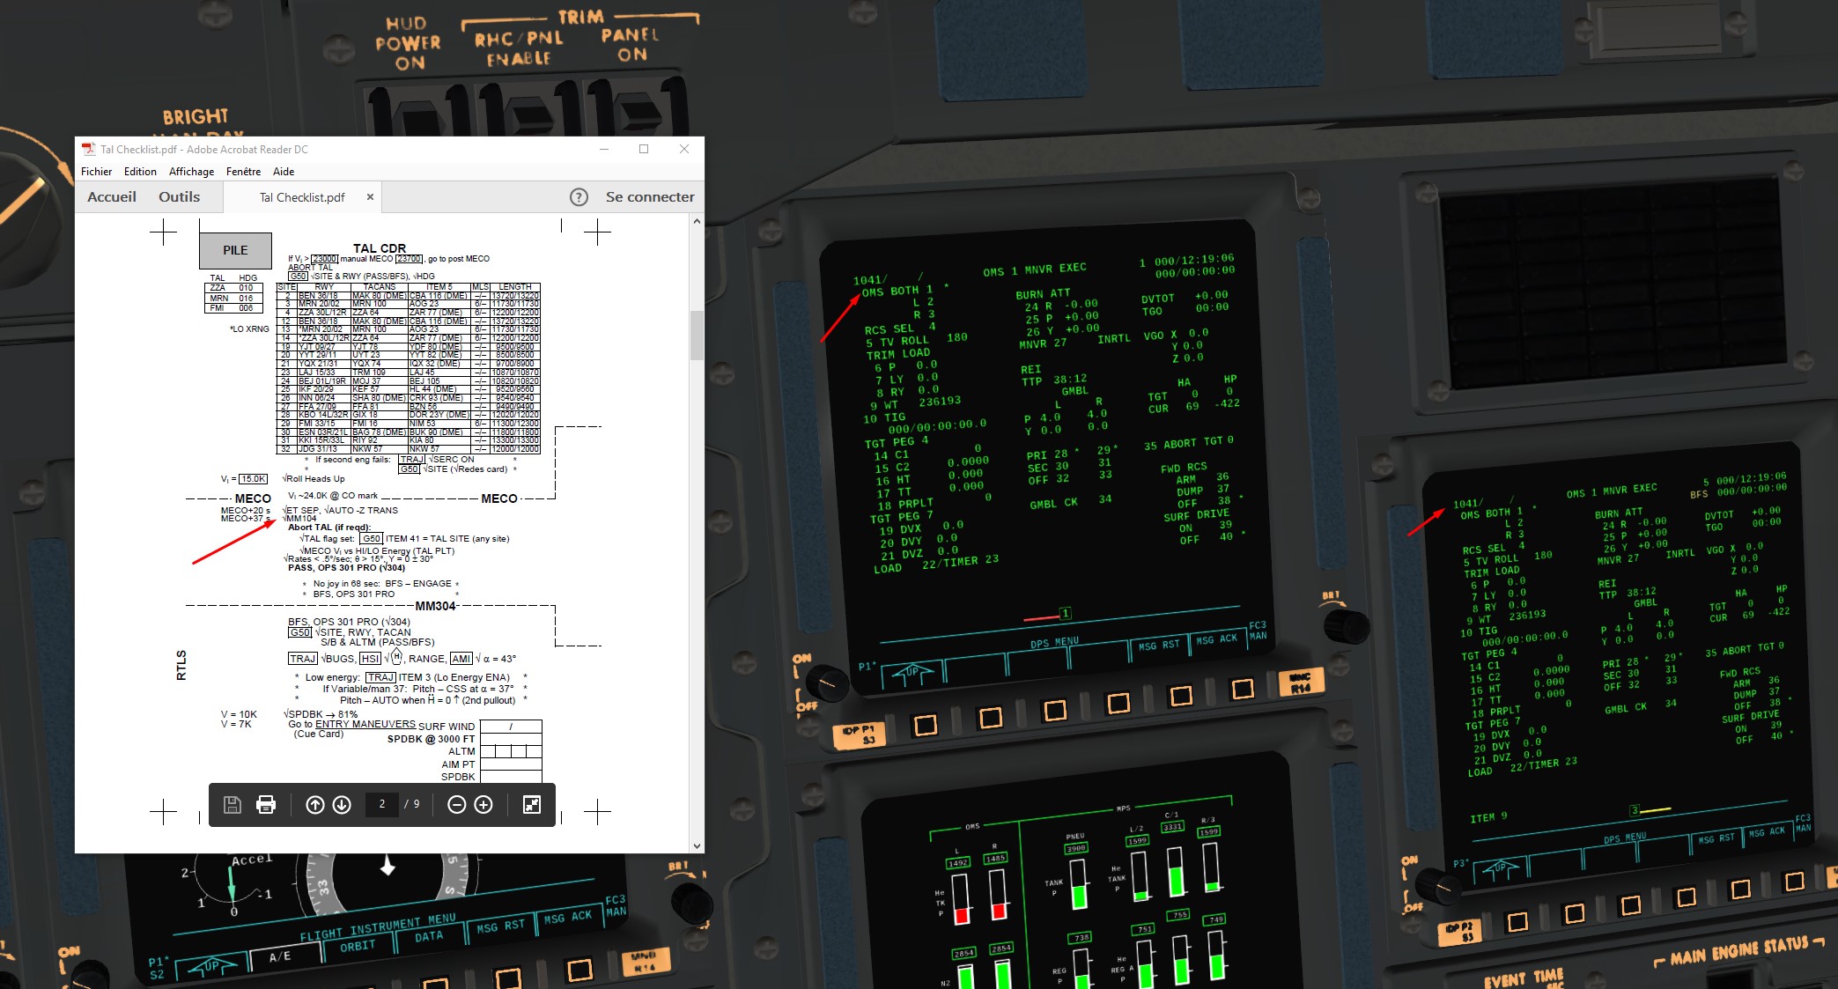
Task: Click the page number input field
Action: [382, 804]
